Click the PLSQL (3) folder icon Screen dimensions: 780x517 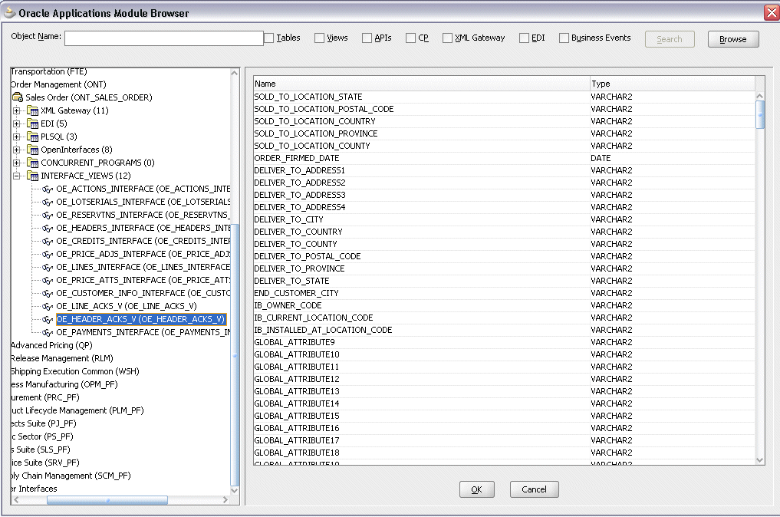tap(32, 137)
